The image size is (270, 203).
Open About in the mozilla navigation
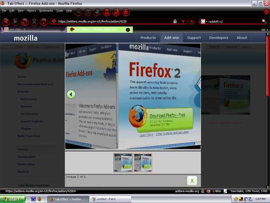[242, 38]
